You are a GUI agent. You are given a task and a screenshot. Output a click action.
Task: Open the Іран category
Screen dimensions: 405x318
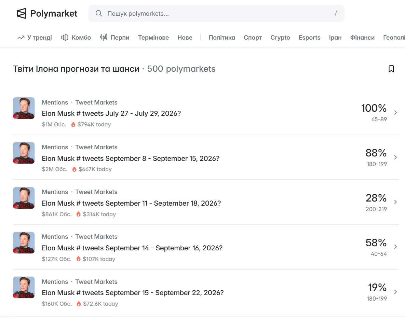pyautogui.click(x=335, y=38)
